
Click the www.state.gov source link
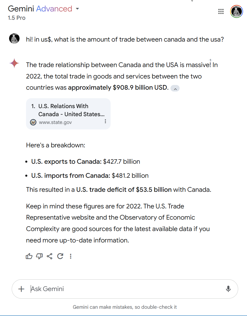pyautogui.click(x=55, y=122)
